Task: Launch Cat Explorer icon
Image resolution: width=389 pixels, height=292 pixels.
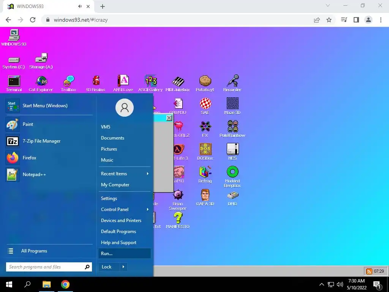Action: (41, 83)
